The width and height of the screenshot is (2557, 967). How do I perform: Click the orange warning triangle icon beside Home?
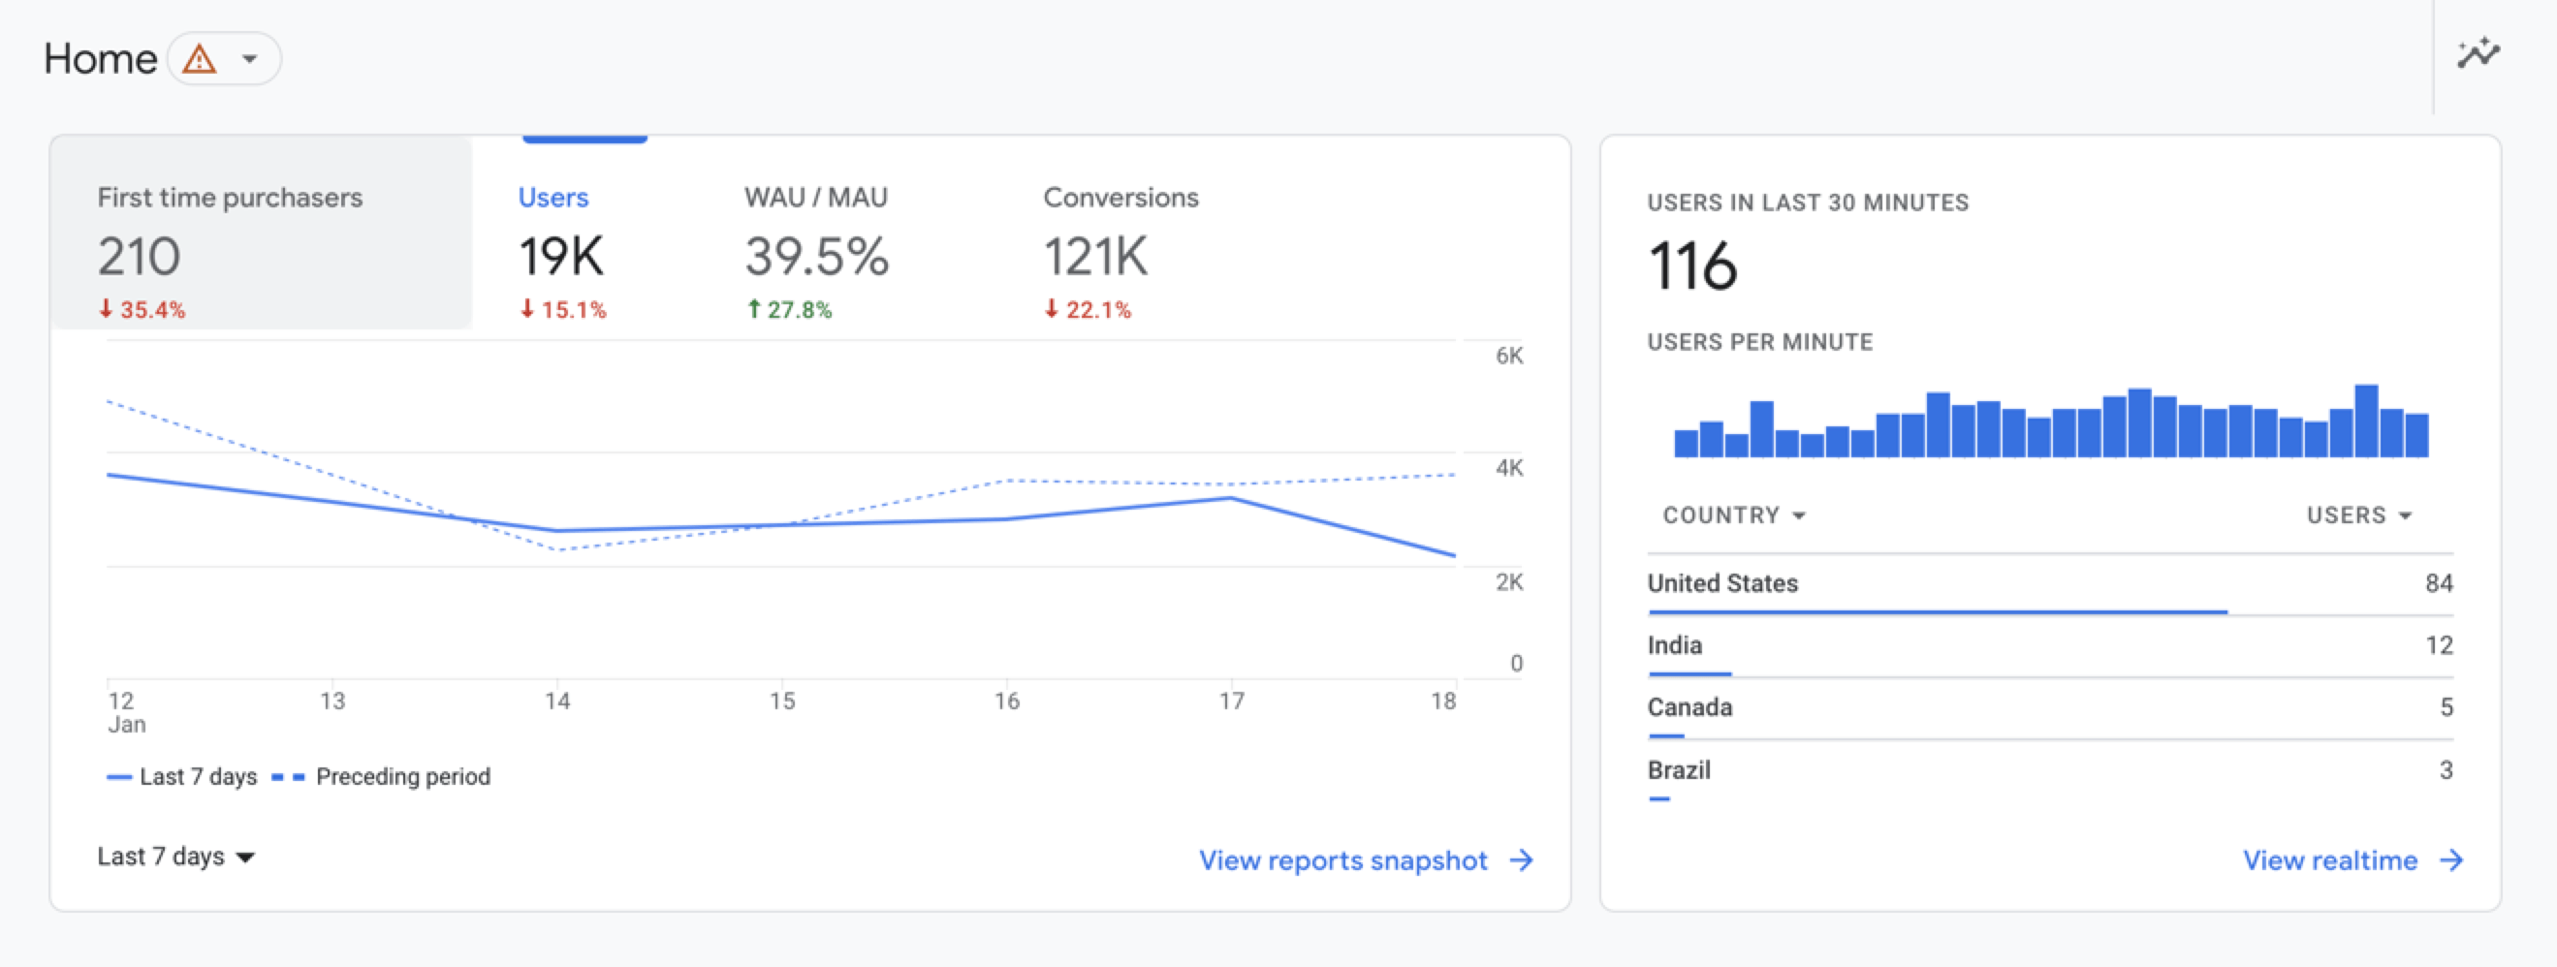(x=200, y=59)
